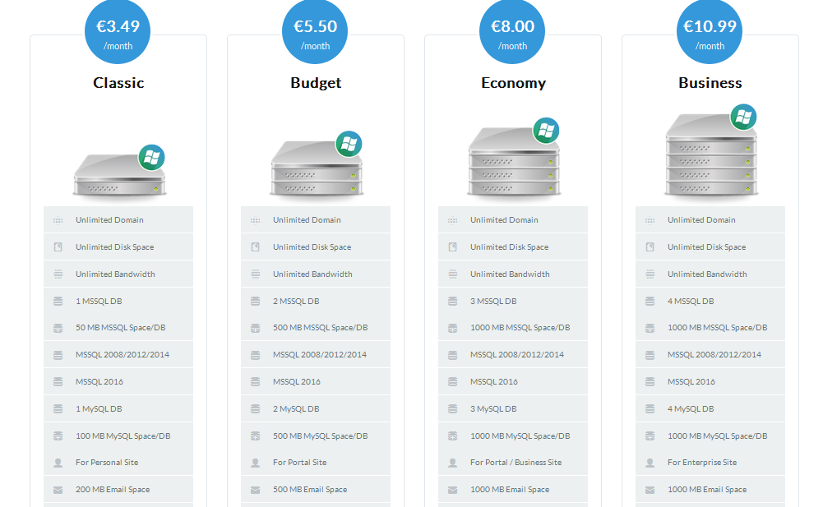Click "1000 MB MySQL Space/DB" text in Economy plan
Image resolution: width=823 pixels, height=507 pixels.
tap(520, 436)
